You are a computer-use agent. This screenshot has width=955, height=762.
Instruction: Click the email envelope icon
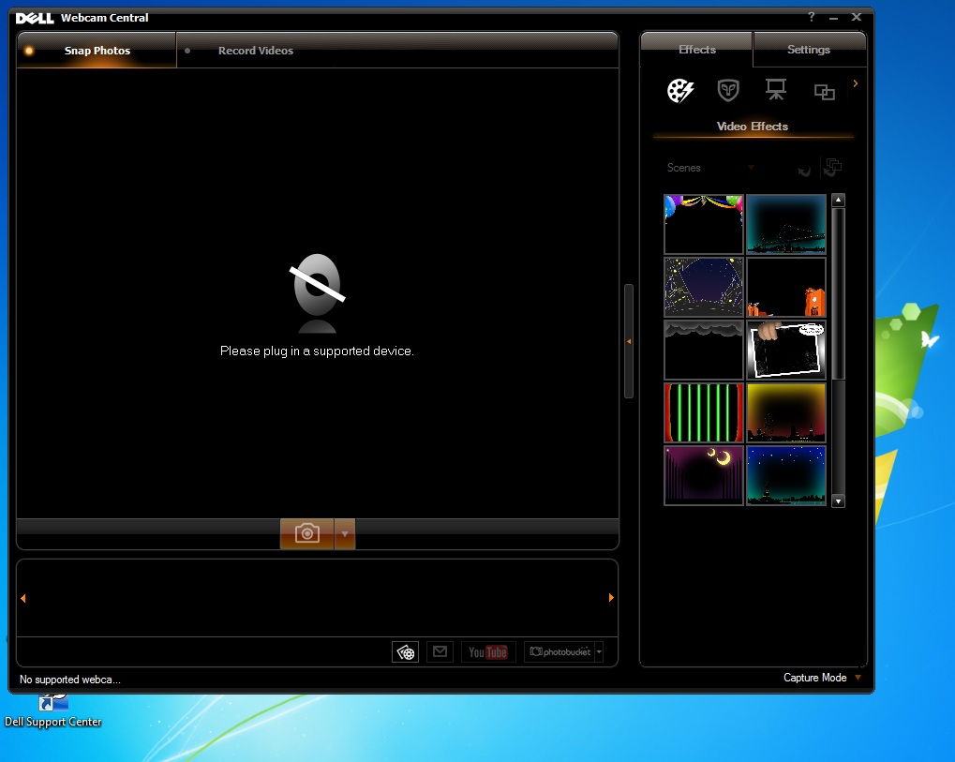(x=440, y=651)
